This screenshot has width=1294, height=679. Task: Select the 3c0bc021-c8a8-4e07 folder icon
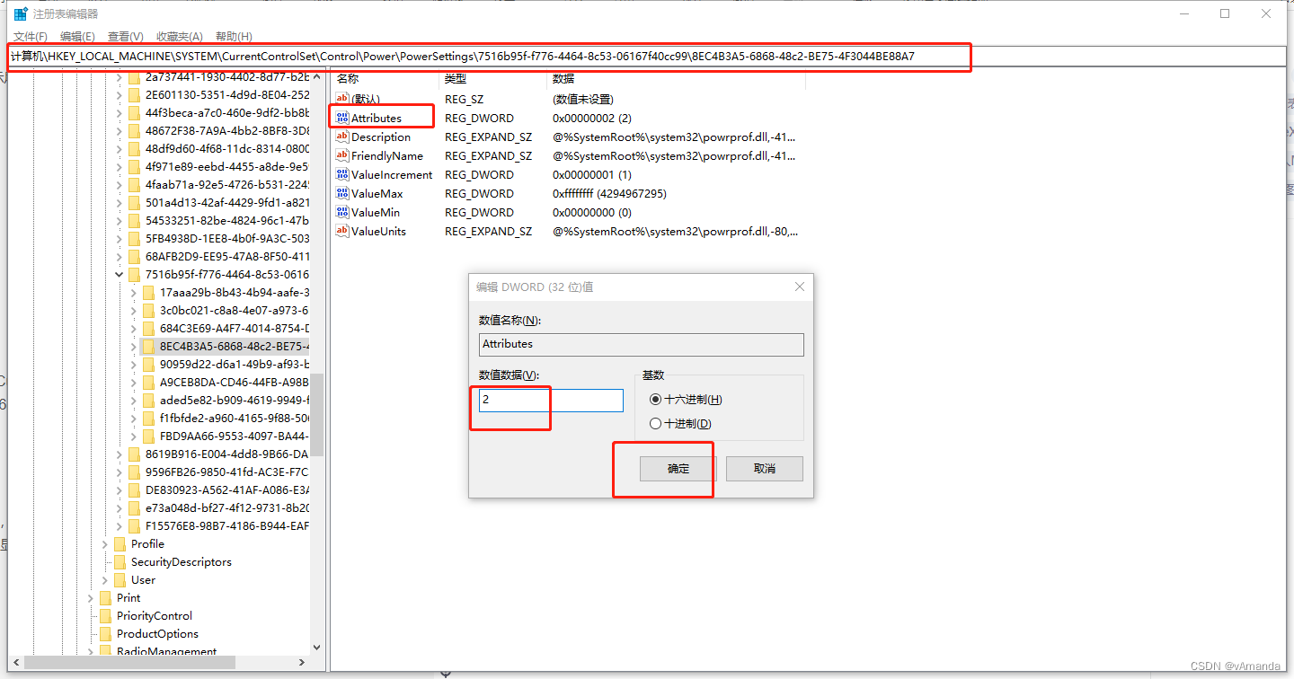(x=149, y=310)
